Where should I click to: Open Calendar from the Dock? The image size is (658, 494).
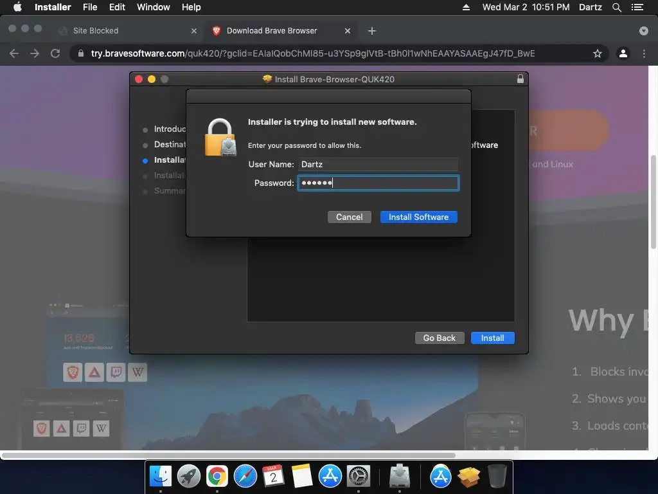tap(273, 477)
